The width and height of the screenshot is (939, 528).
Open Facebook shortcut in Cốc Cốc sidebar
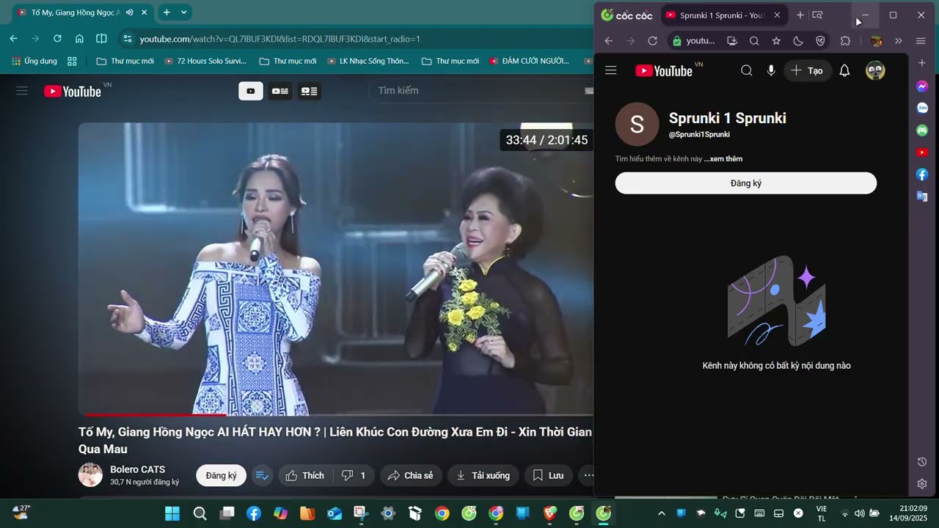922,174
